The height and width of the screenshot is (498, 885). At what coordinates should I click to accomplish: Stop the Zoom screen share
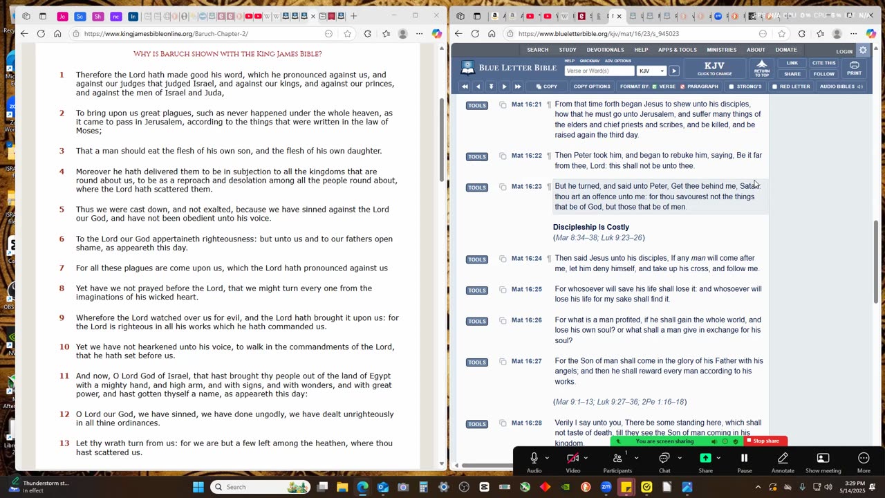[x=765, y=441]
